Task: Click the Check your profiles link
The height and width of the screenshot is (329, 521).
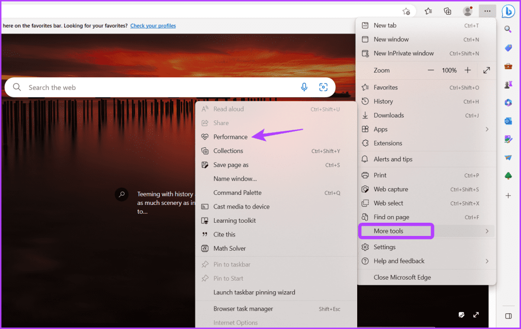Action: click(153, 25)
